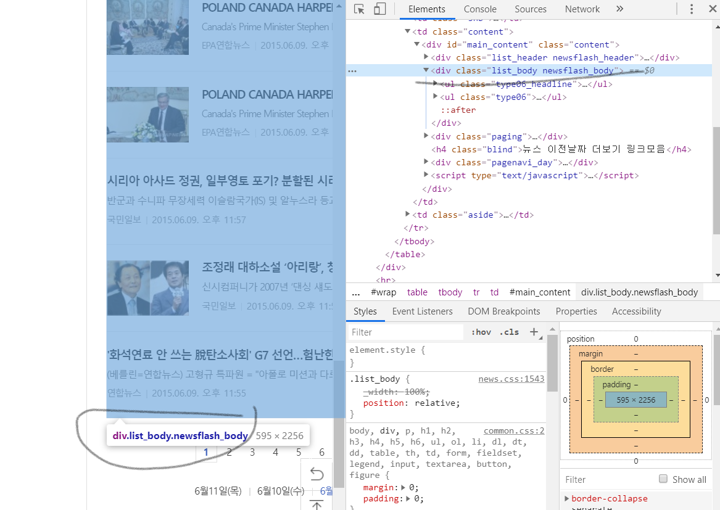Open DevTools customize three-dot menu

pos(692,9)
